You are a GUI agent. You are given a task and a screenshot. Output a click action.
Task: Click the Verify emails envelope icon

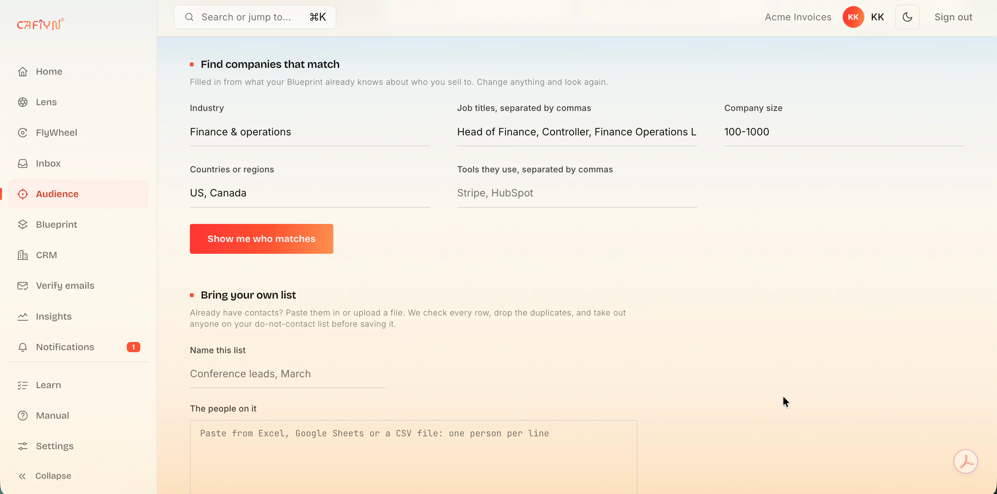tap(23, 286)
